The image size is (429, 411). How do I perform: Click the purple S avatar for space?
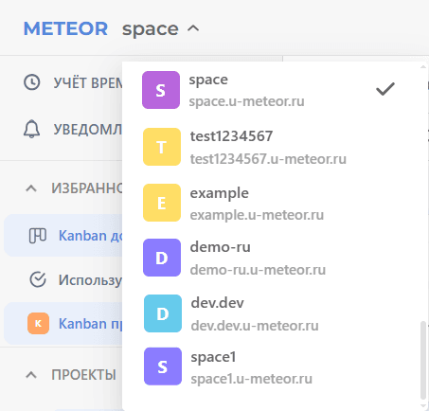tap(161, 90)
